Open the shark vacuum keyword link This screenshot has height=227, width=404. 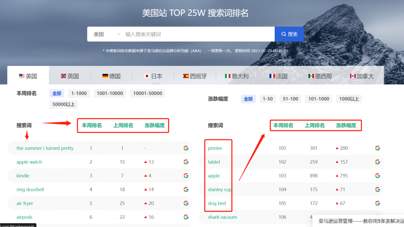(x=223, y=217)
